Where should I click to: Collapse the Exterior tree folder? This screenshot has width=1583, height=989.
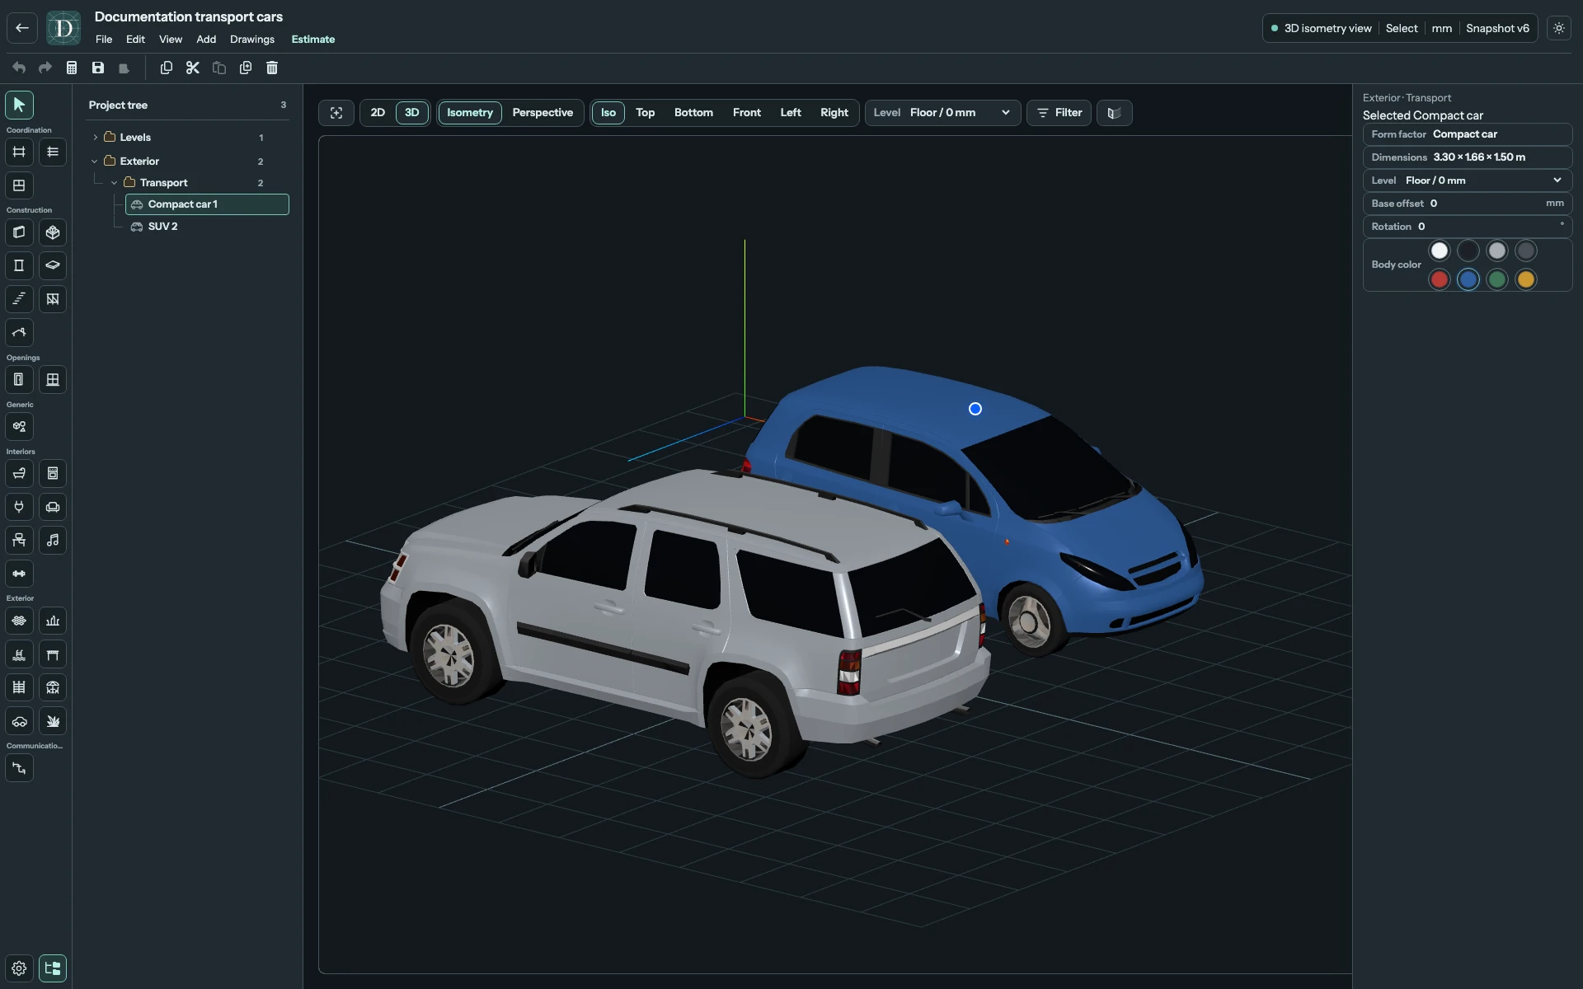(95, 162)
